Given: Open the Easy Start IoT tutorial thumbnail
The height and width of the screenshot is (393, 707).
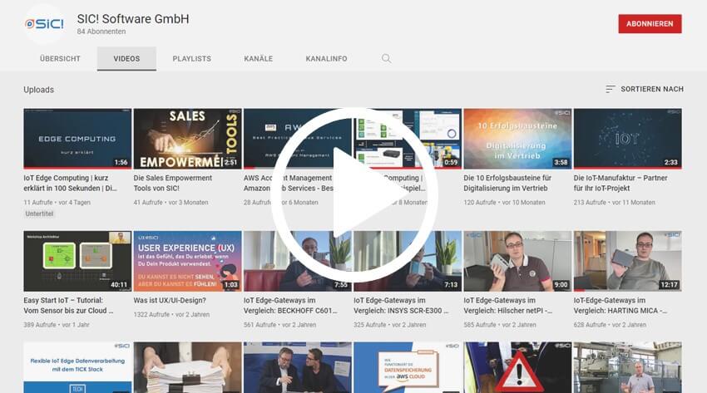Looking at the screenshot, I should pyautogui.click(x=77, y=261).
